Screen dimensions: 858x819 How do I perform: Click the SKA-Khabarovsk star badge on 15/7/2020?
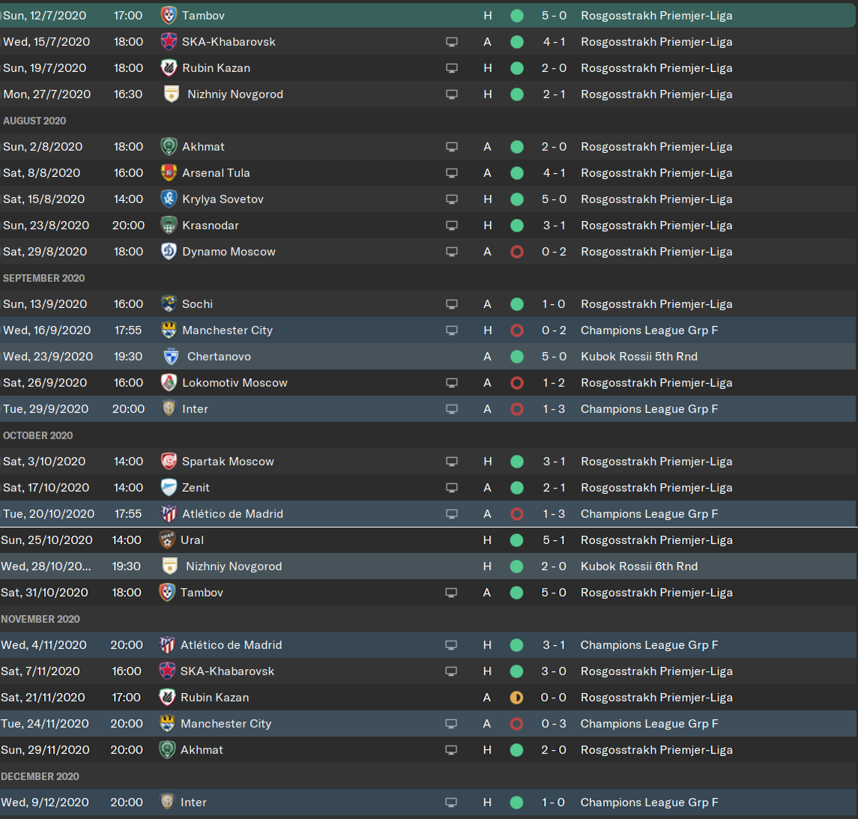169,41
